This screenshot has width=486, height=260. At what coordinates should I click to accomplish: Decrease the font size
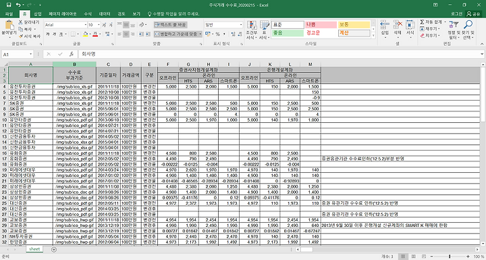coord(110,25)
